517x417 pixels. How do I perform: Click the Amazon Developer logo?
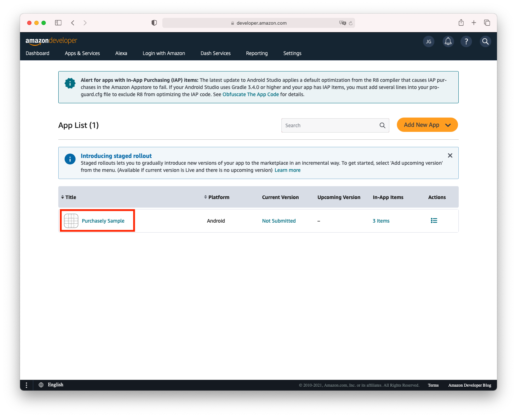tap(51, 41)
